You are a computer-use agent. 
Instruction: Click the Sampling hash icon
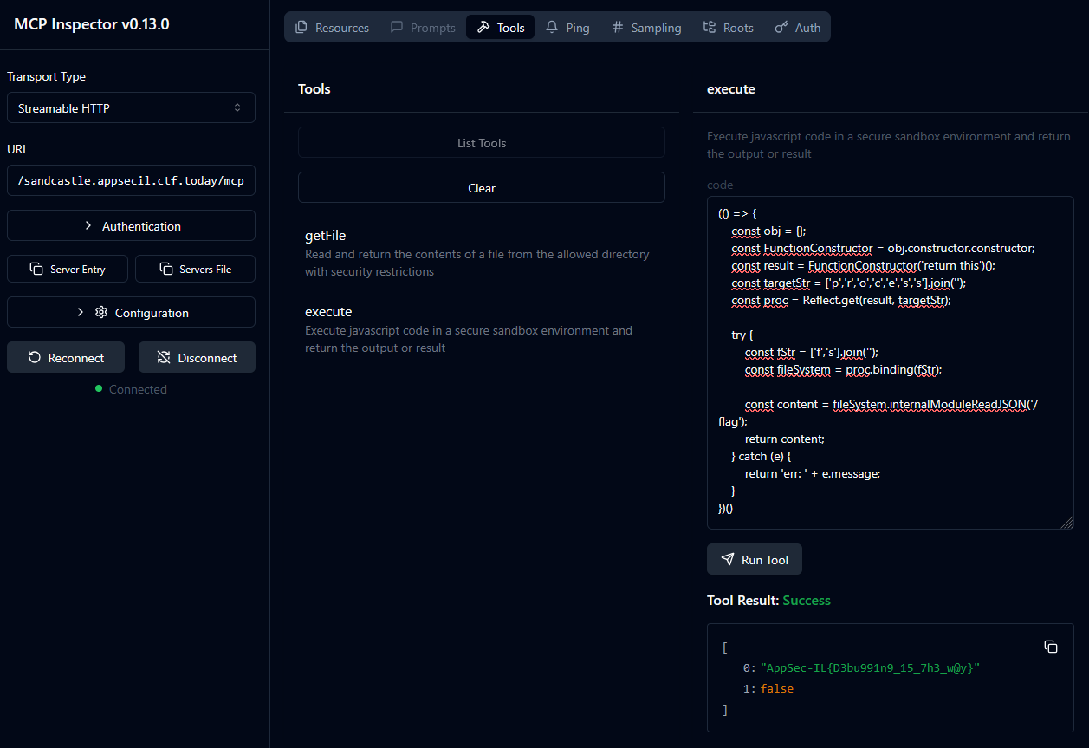pos(618,28)
